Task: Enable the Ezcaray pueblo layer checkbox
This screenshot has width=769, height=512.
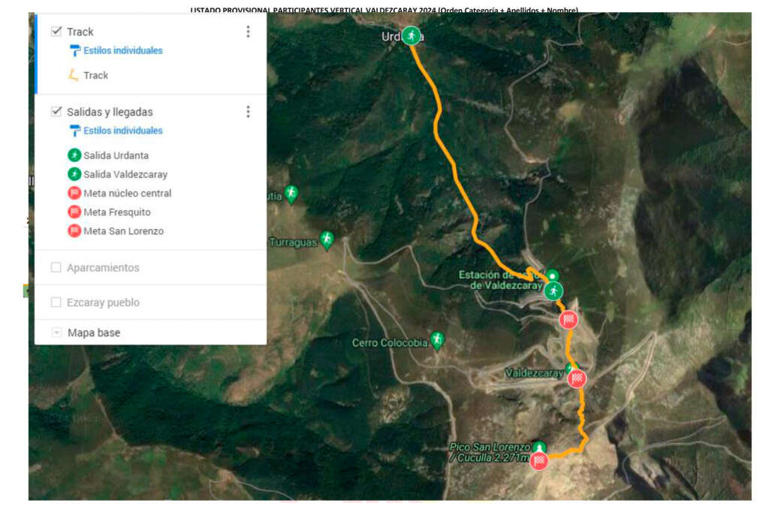Action: coord(56,303)
